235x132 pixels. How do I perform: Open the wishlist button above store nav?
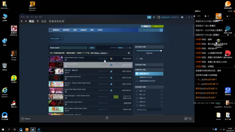click(x=146, y=26)
